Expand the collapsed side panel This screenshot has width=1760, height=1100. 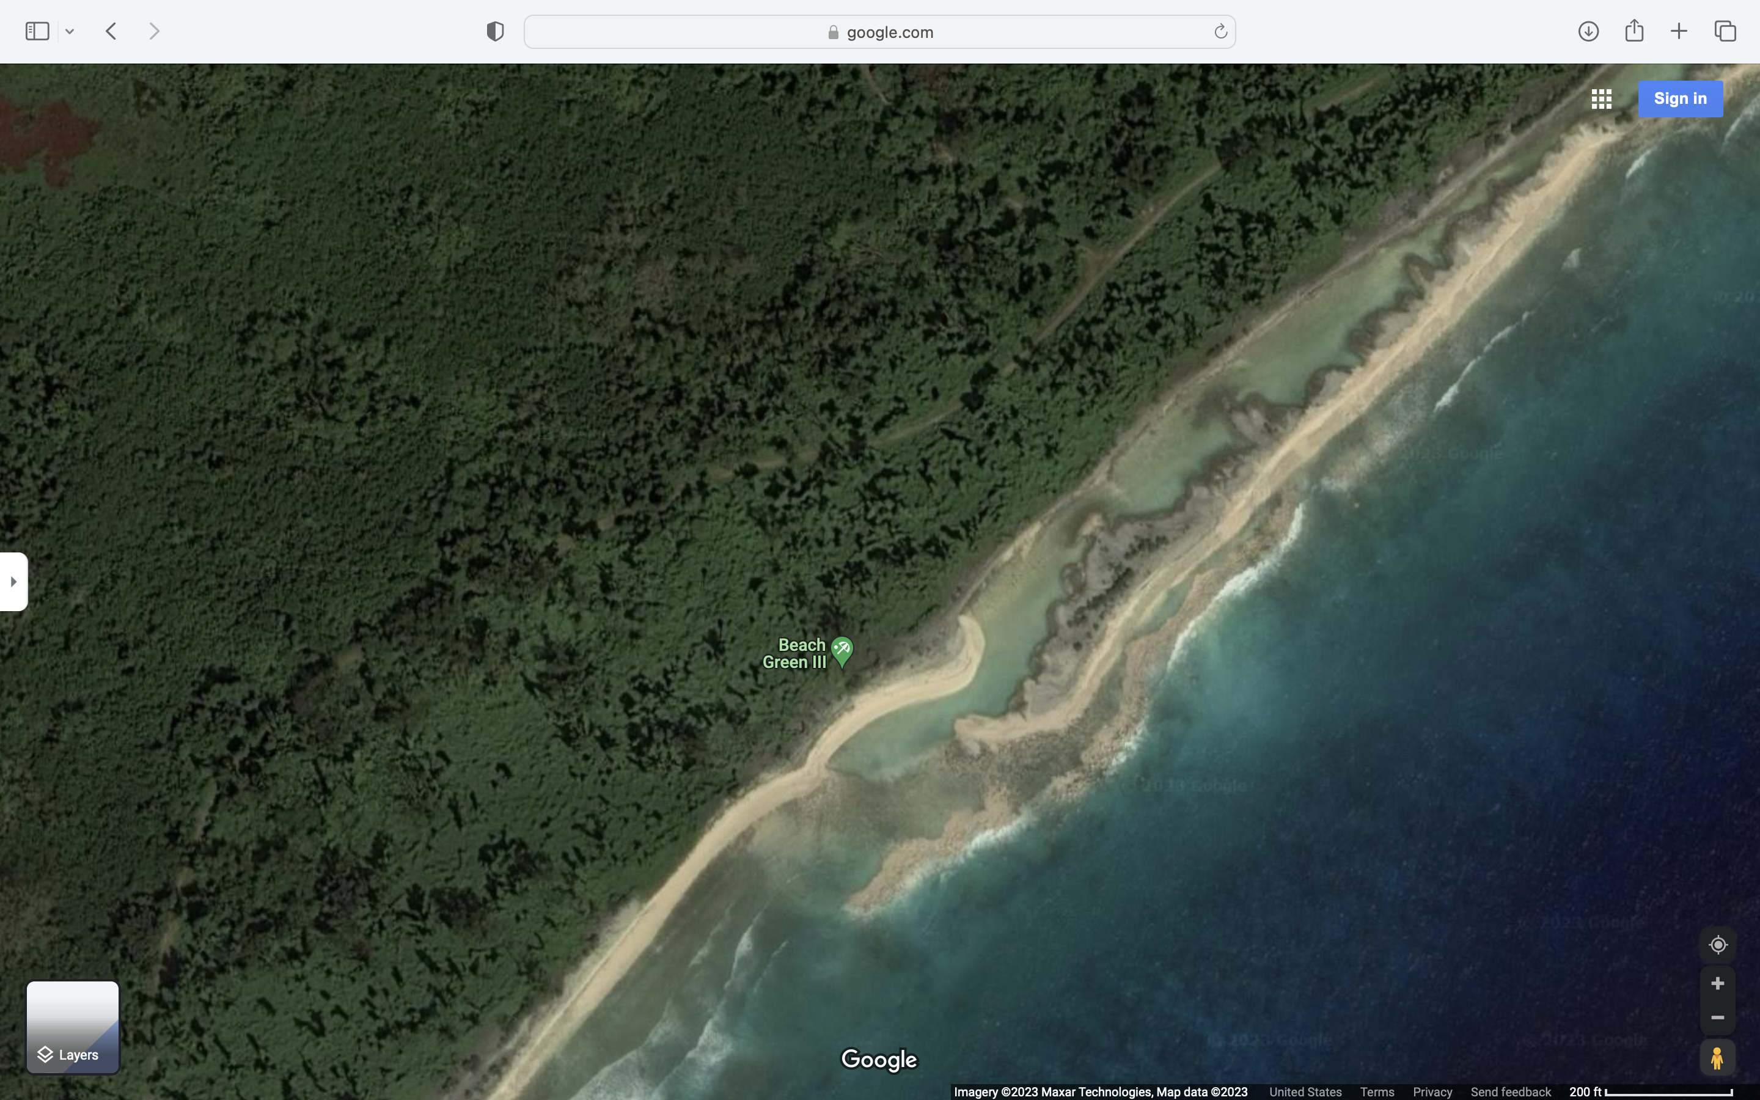coord(14,581)
